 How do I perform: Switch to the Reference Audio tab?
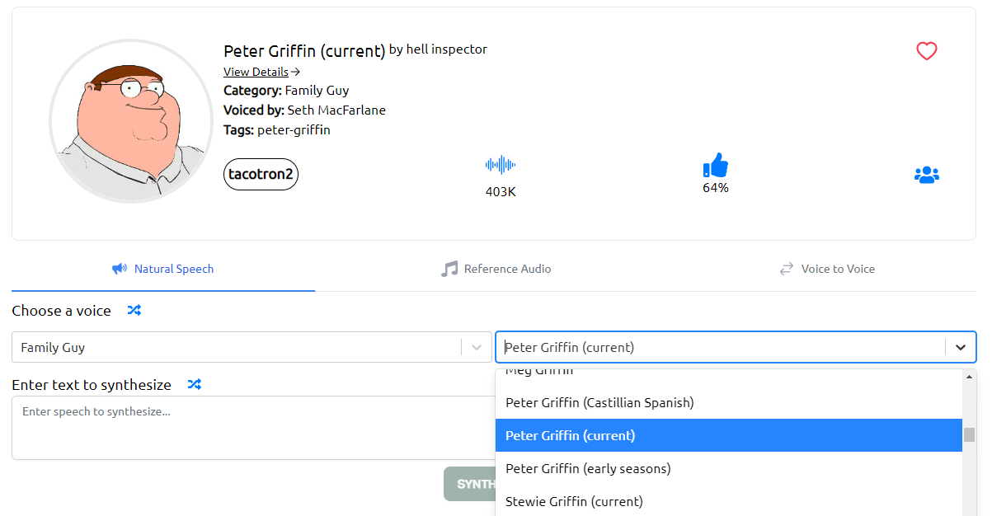coord(496,270)
